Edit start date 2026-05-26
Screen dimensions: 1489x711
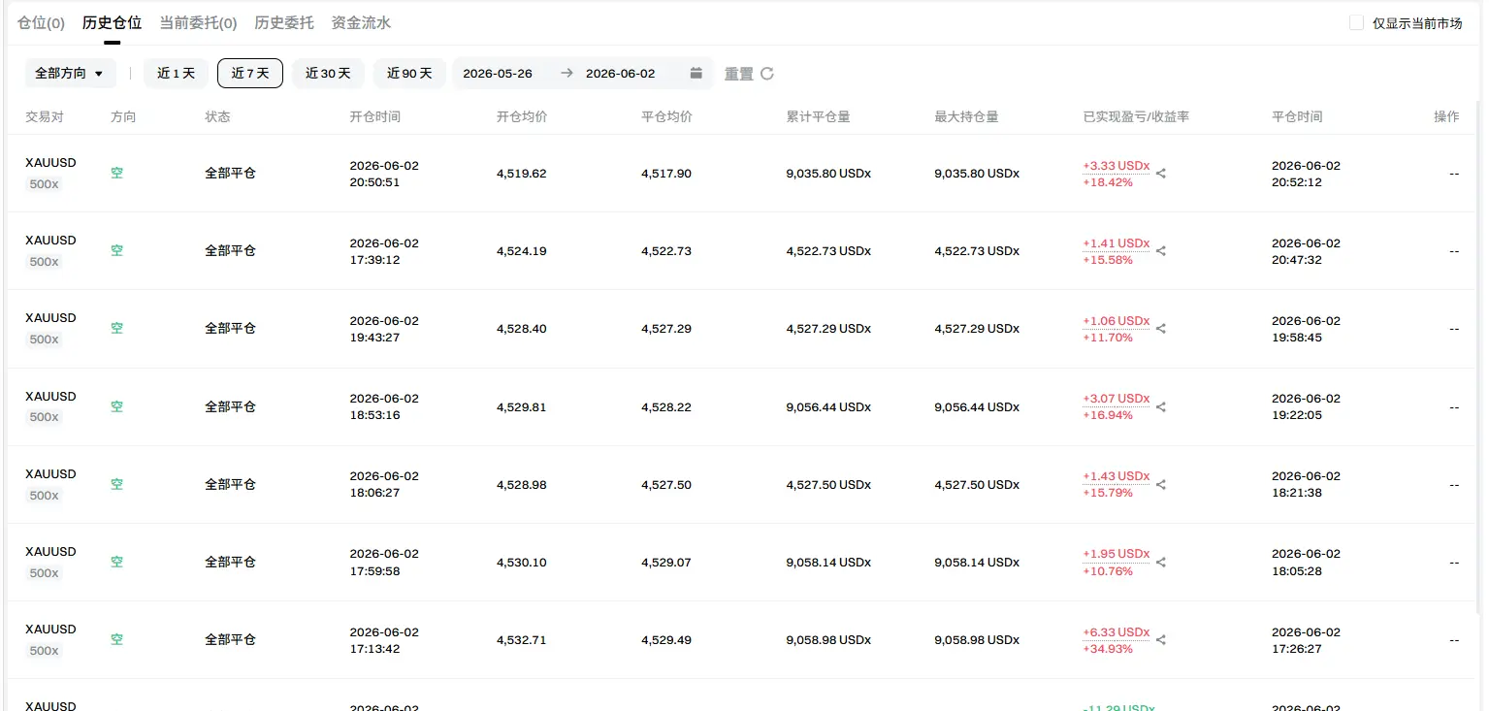[x=498, y=74]
